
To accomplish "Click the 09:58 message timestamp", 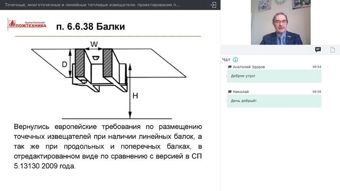I will [317, 92].
